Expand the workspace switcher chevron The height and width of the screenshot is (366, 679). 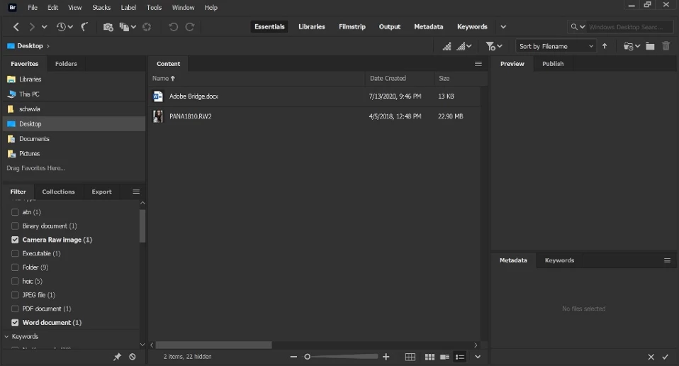pyautogui.click(x=503, y=27)
